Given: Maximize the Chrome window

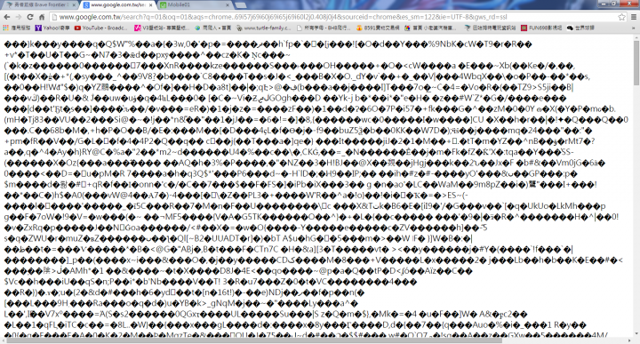Looking at the screenshot, I should coord(614,3).
